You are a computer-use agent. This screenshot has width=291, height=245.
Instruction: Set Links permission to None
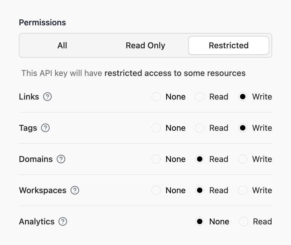[x=156, y=97]
